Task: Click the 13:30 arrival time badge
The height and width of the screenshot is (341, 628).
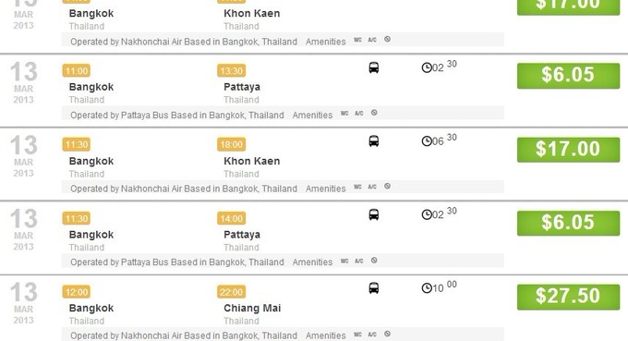Action: (x=232, y=71)
